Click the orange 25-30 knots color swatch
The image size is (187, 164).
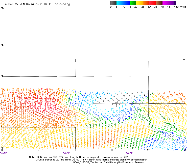coord(146,3)
